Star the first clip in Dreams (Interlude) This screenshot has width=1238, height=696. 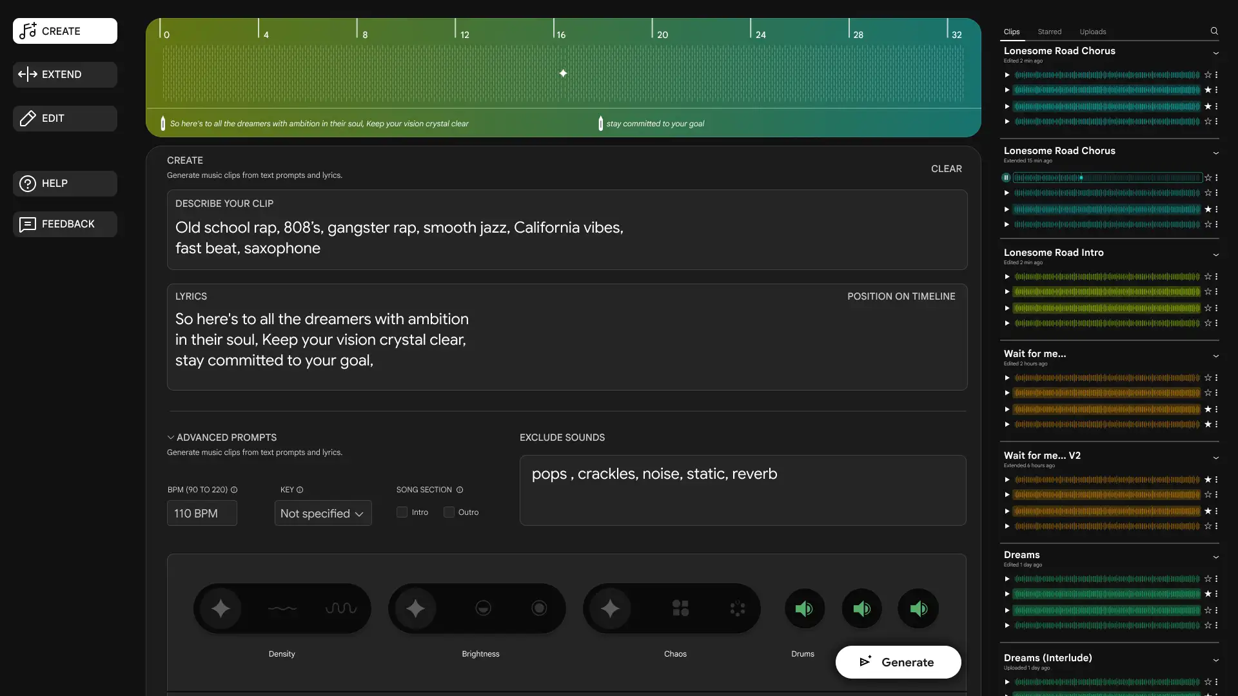coord(1208,682)
